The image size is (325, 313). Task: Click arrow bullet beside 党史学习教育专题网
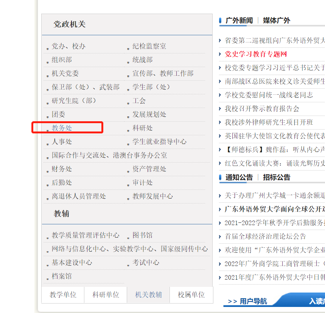tap(220, 54)
